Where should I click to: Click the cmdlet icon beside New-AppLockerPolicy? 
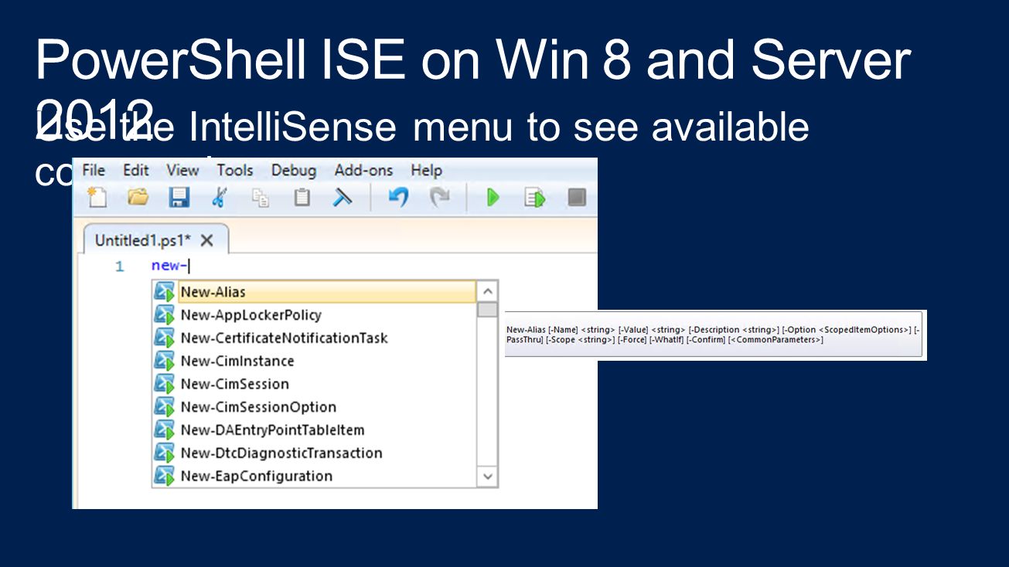point(165,315)
